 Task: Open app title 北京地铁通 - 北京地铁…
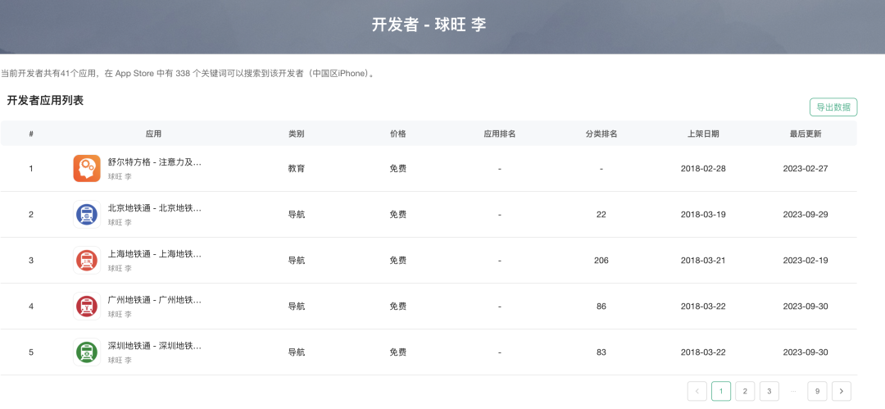[155, 208]
